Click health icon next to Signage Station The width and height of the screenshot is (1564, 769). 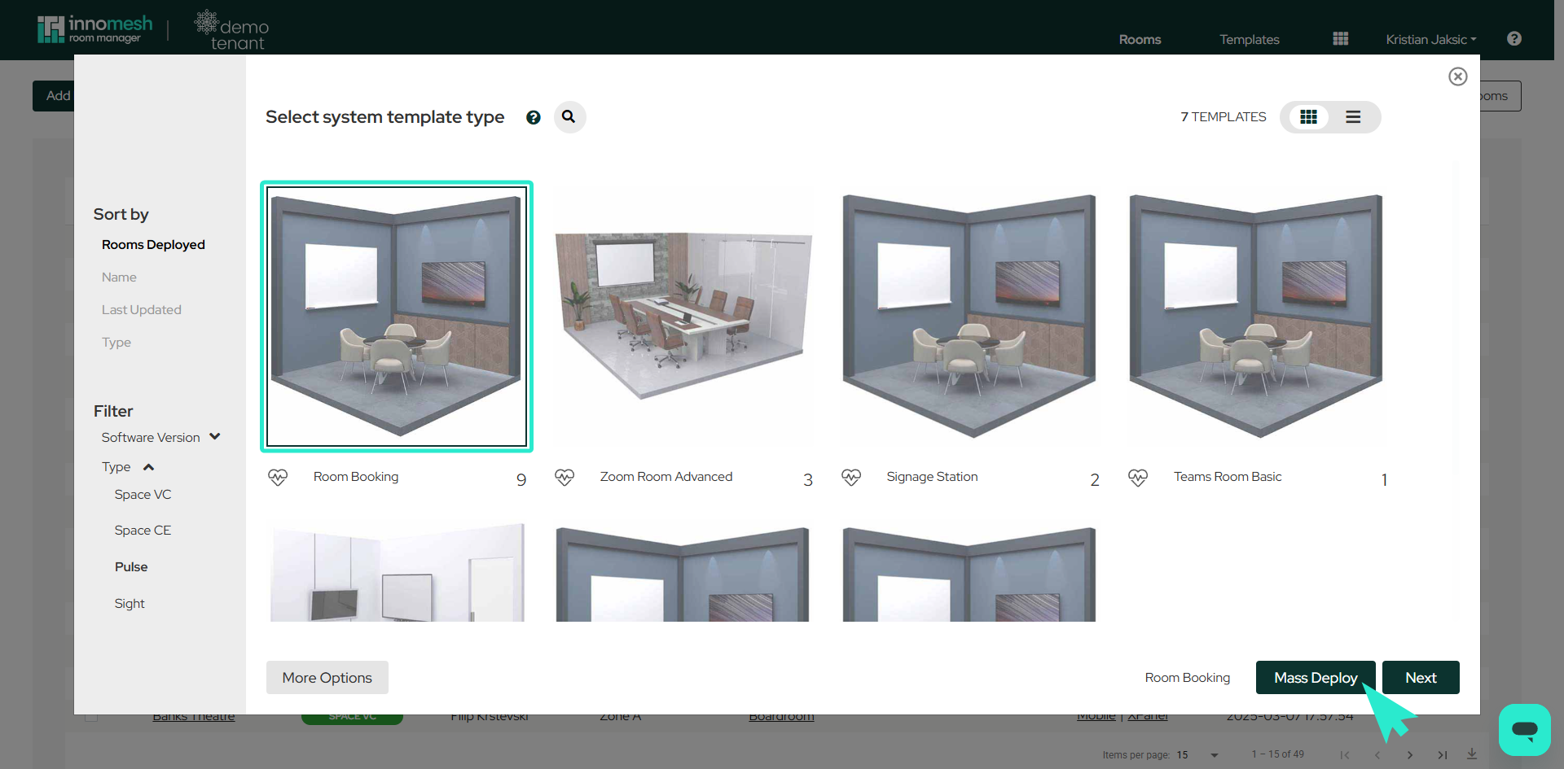(x=851, y=478)
